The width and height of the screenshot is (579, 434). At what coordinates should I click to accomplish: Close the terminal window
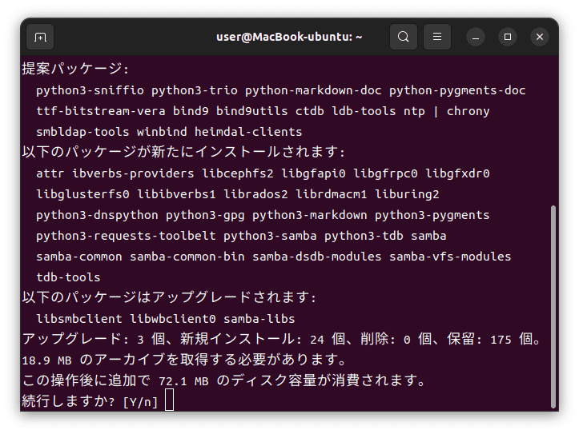click(x=540, y=37)
